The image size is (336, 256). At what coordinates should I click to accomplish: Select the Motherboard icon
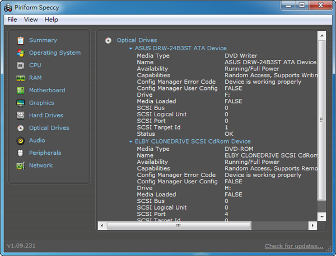coord(21,91)
